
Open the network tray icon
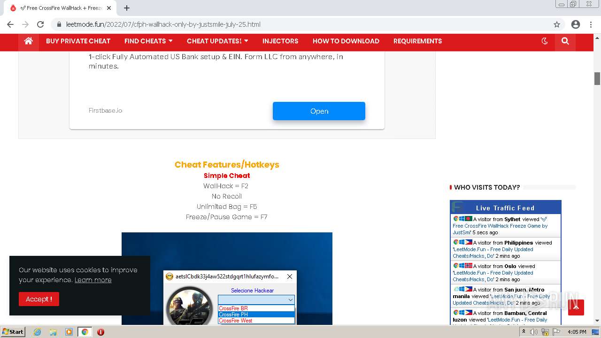pos(545,332)
